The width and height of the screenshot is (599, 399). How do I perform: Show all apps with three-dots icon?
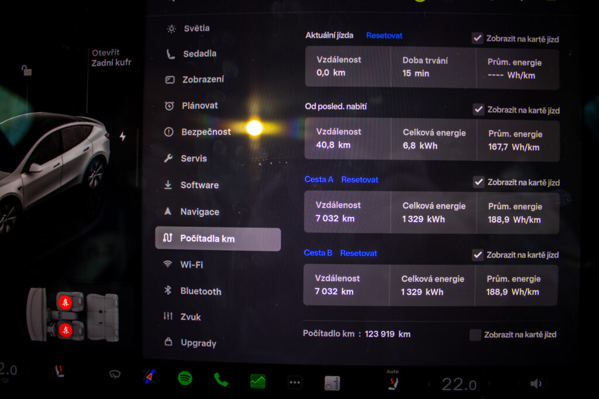(295, 383)
